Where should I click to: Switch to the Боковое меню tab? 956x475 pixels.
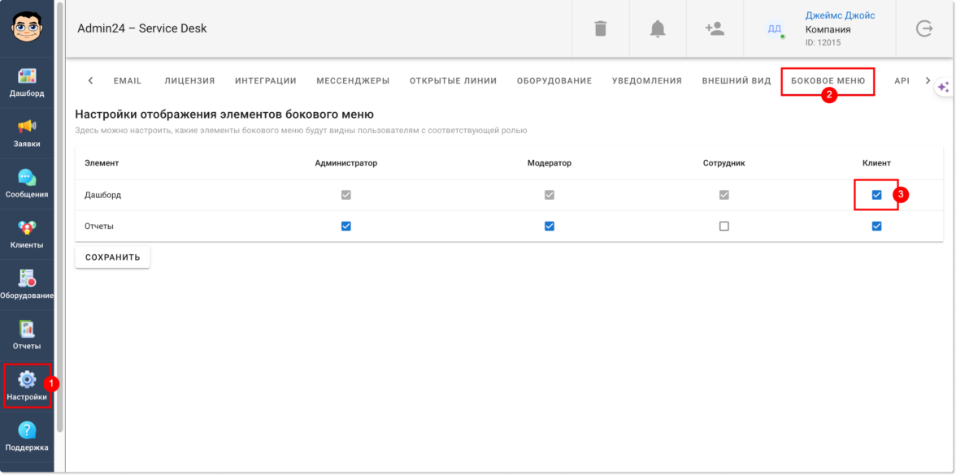point(828,81)
